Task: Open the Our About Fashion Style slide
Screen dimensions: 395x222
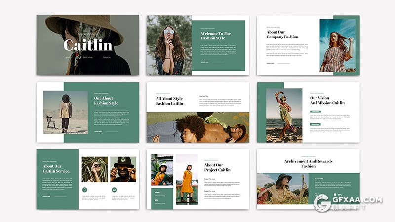Action: pyautogui.click(x=87, y=112)
